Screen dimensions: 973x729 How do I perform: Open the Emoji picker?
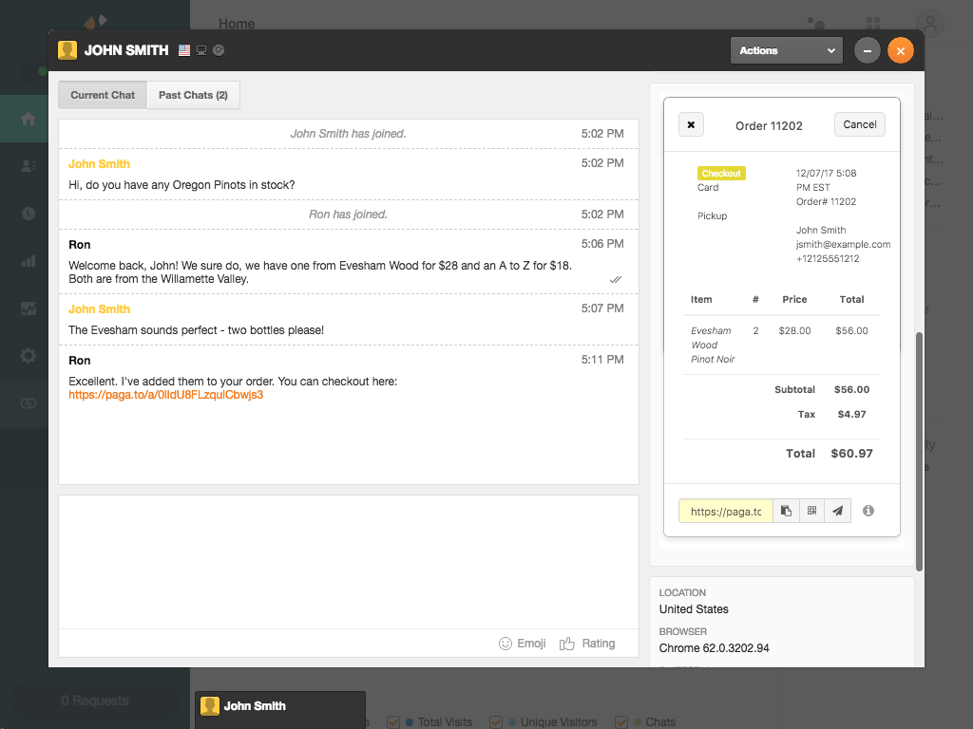(523, 644)
